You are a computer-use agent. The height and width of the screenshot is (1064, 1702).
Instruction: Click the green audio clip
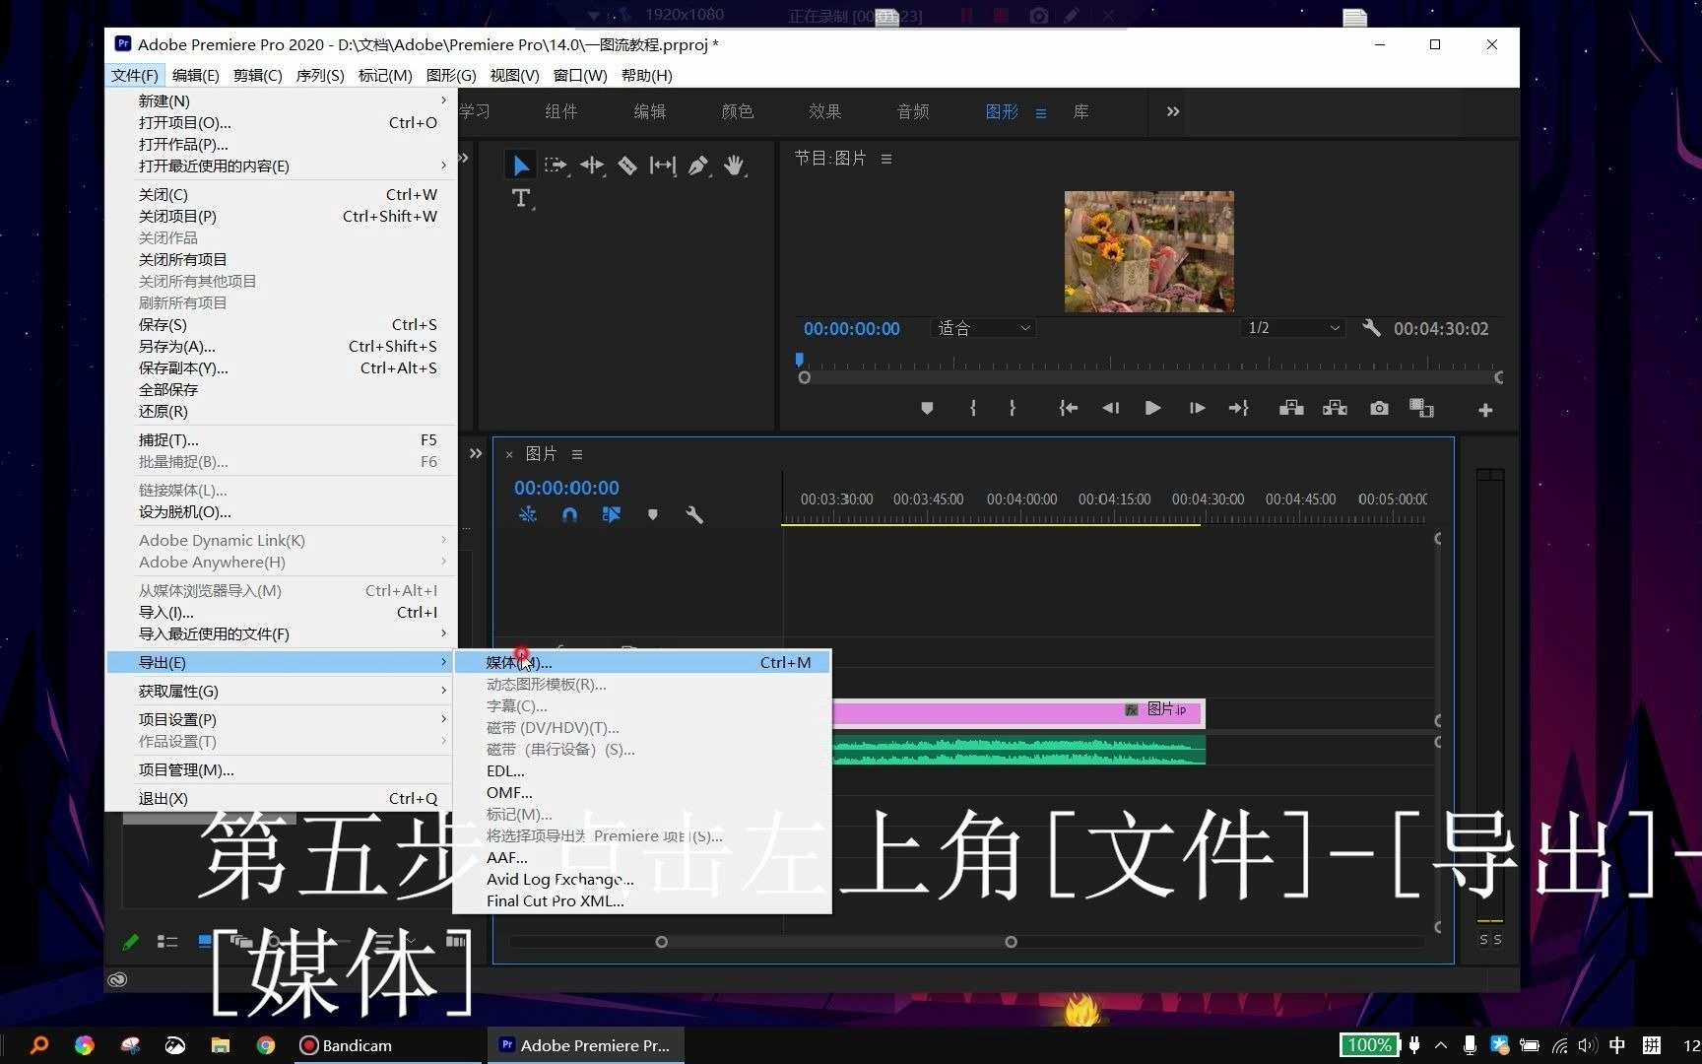(1018, 750)
